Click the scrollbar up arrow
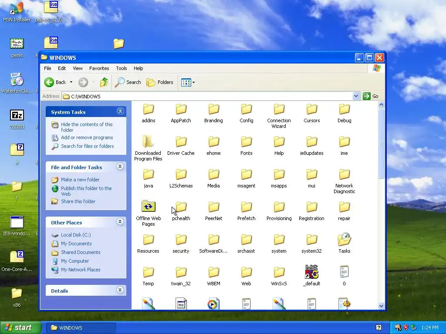The width and height of the screenshot is (446, 334). coord(381,104)
